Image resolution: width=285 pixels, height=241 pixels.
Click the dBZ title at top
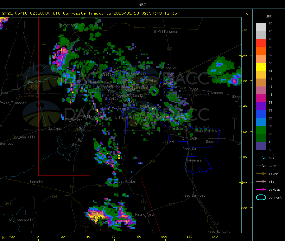pos(142,4)
